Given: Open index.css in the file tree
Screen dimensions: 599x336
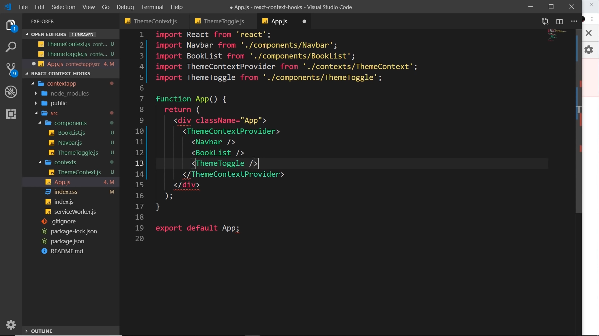Looking at the screenshot, I should [66, 192].
